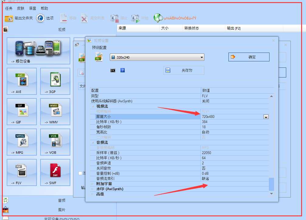This screenshot has height=220, width=306.
Task: Tick the checkbox in the background dialog
Action: point(80,173)
